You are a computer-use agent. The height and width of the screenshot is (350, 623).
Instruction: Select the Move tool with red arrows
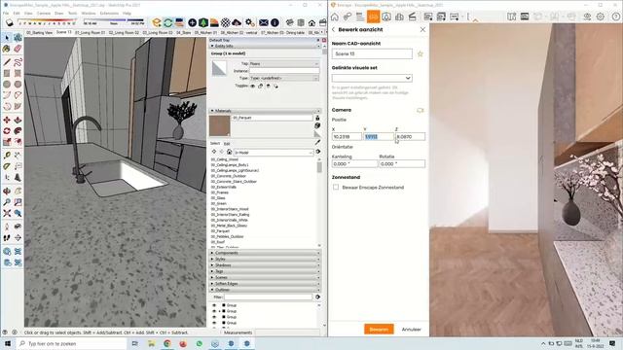[x=7, y=120]
